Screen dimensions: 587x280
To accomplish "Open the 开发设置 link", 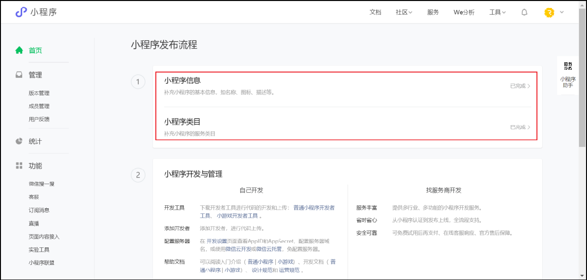I will 216,241.
